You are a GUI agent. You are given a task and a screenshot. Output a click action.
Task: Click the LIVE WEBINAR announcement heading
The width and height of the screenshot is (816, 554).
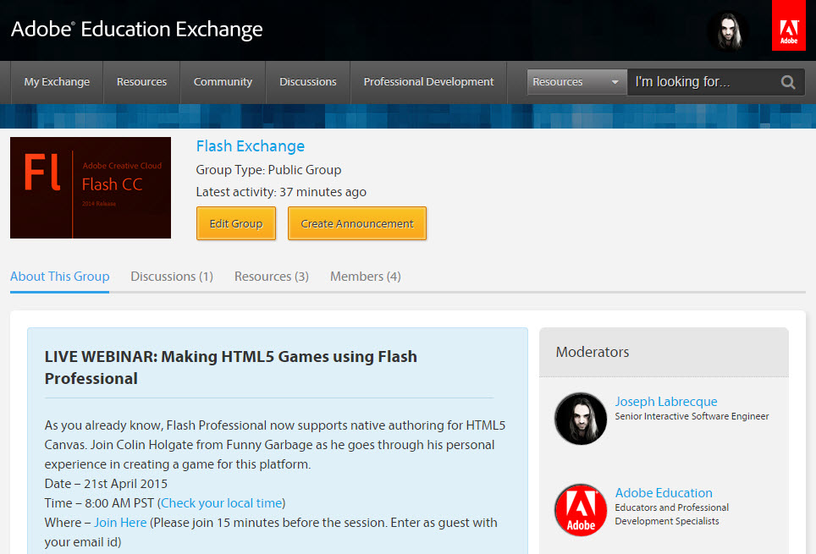231,367
